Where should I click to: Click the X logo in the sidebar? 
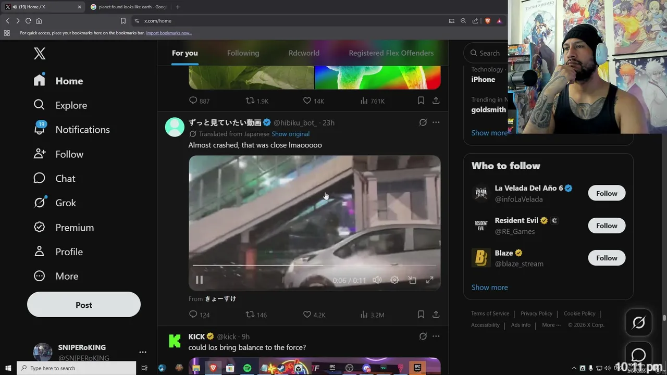[x=40, y=53]
